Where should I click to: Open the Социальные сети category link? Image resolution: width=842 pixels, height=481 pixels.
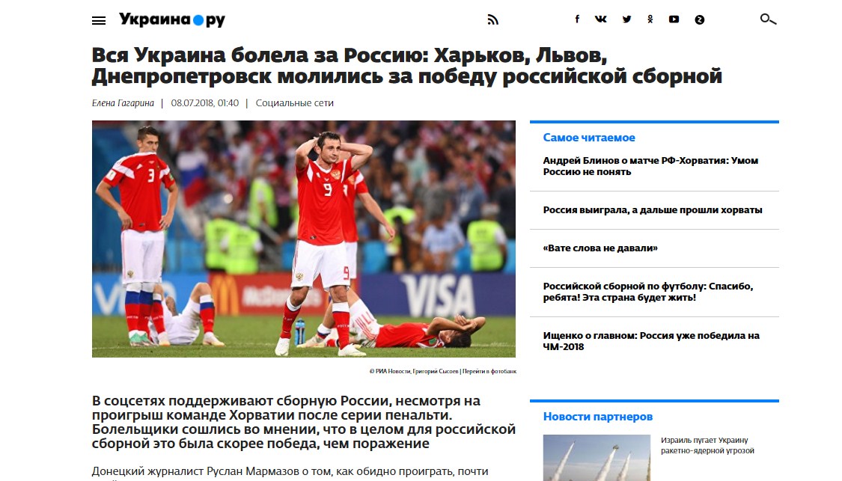(x=294, y=103)
